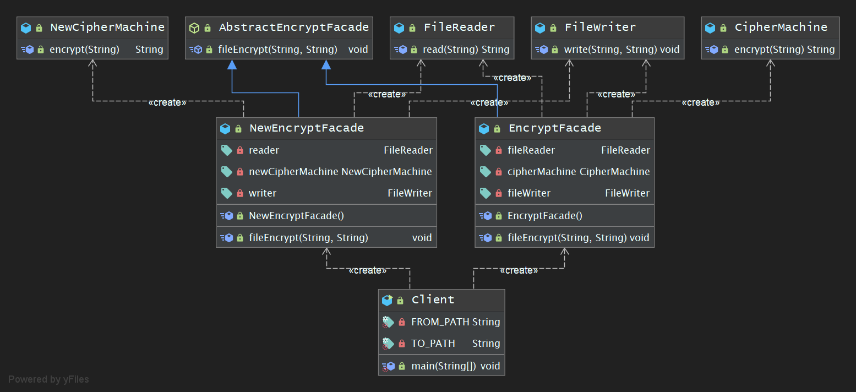Click the class icon next to FileWriter

tap(540, 28)
